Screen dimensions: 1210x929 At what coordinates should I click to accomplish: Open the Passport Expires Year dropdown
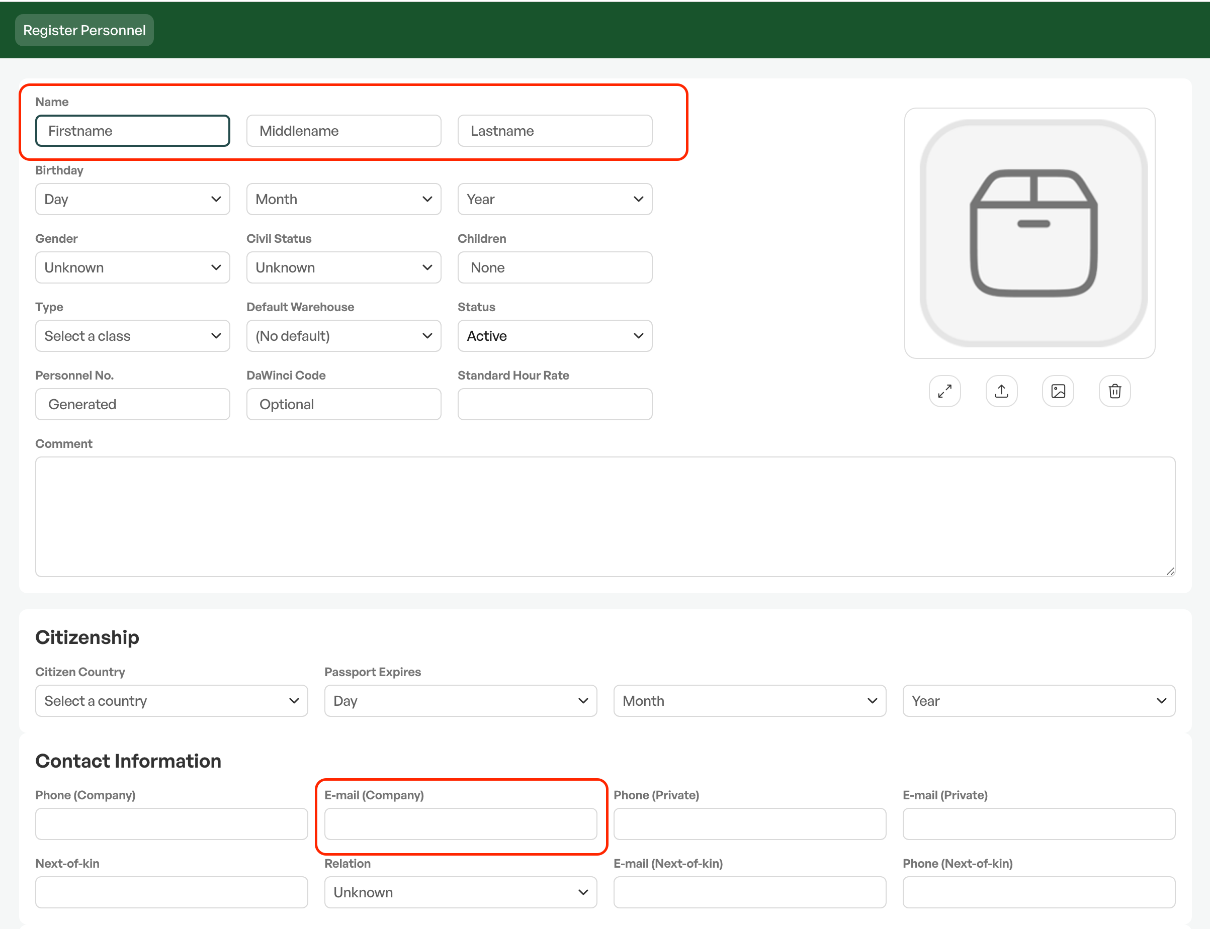[x=1039, y=701]
